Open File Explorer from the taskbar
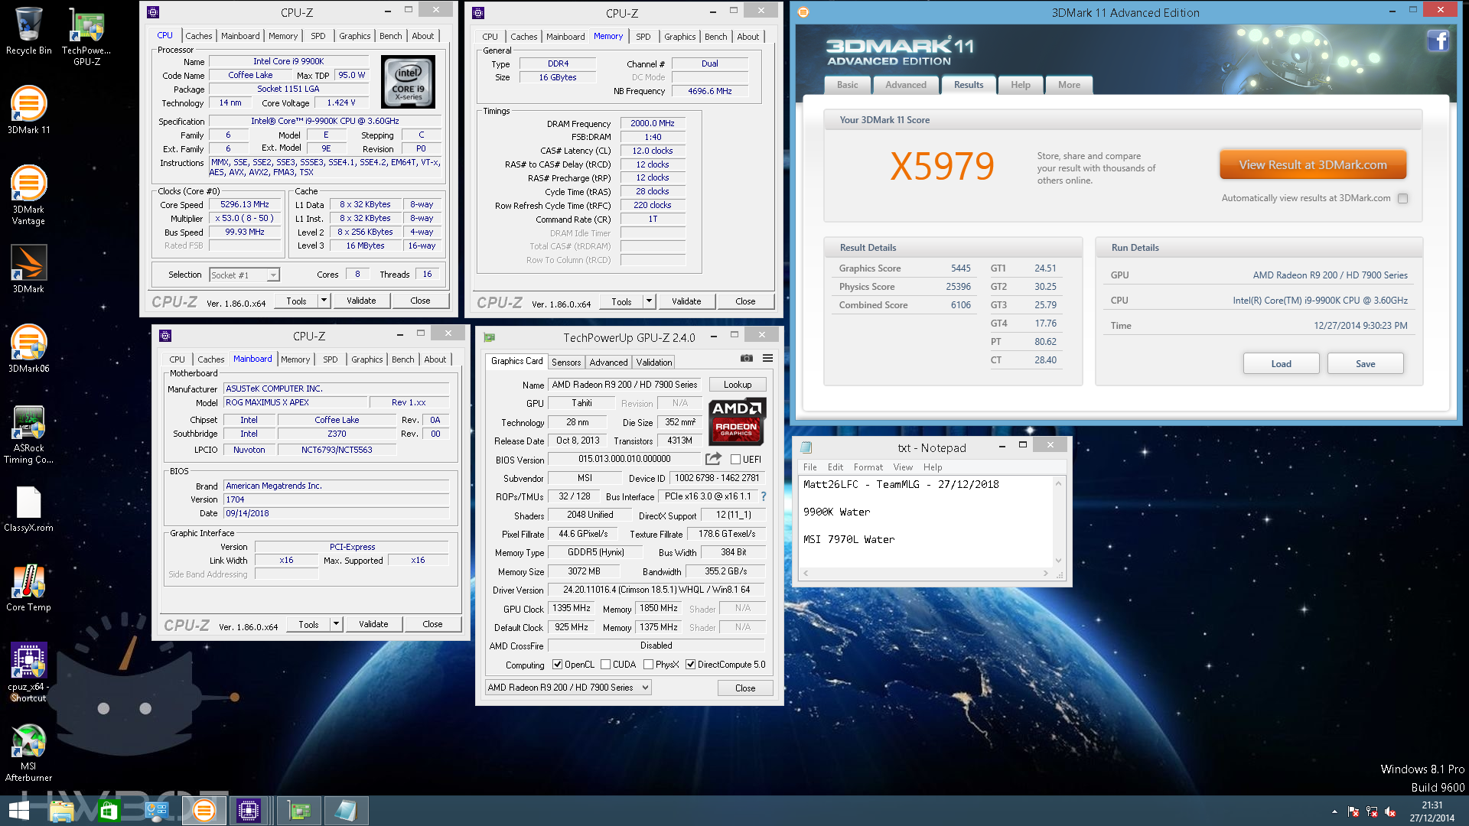The image size is (1469, 826). (x=61, y=811)
